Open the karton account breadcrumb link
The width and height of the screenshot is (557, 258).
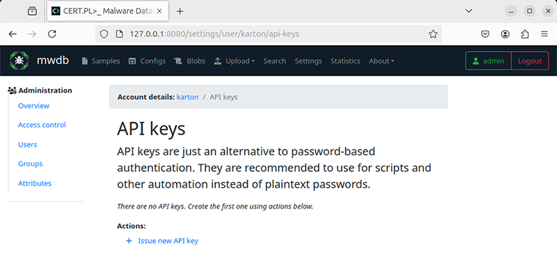(187, 97)
